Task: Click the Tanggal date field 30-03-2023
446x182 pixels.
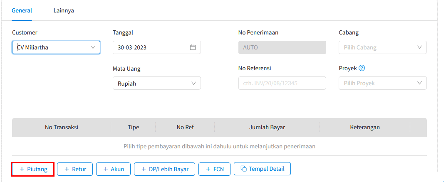Action: coord(157,47)
